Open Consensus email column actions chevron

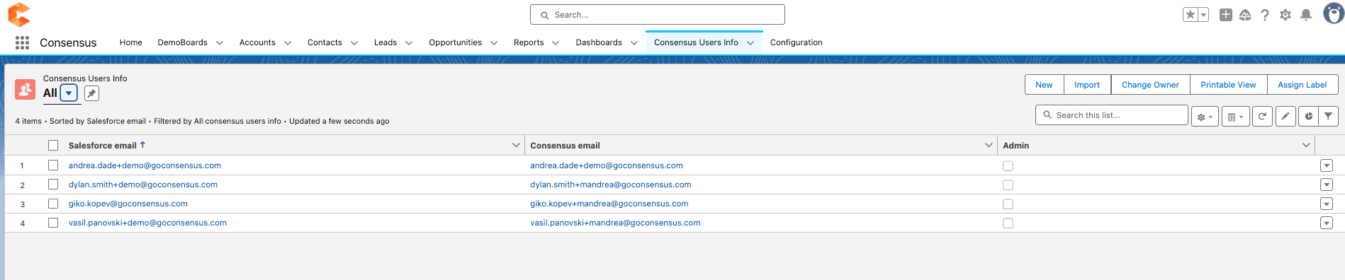point(989,146)
